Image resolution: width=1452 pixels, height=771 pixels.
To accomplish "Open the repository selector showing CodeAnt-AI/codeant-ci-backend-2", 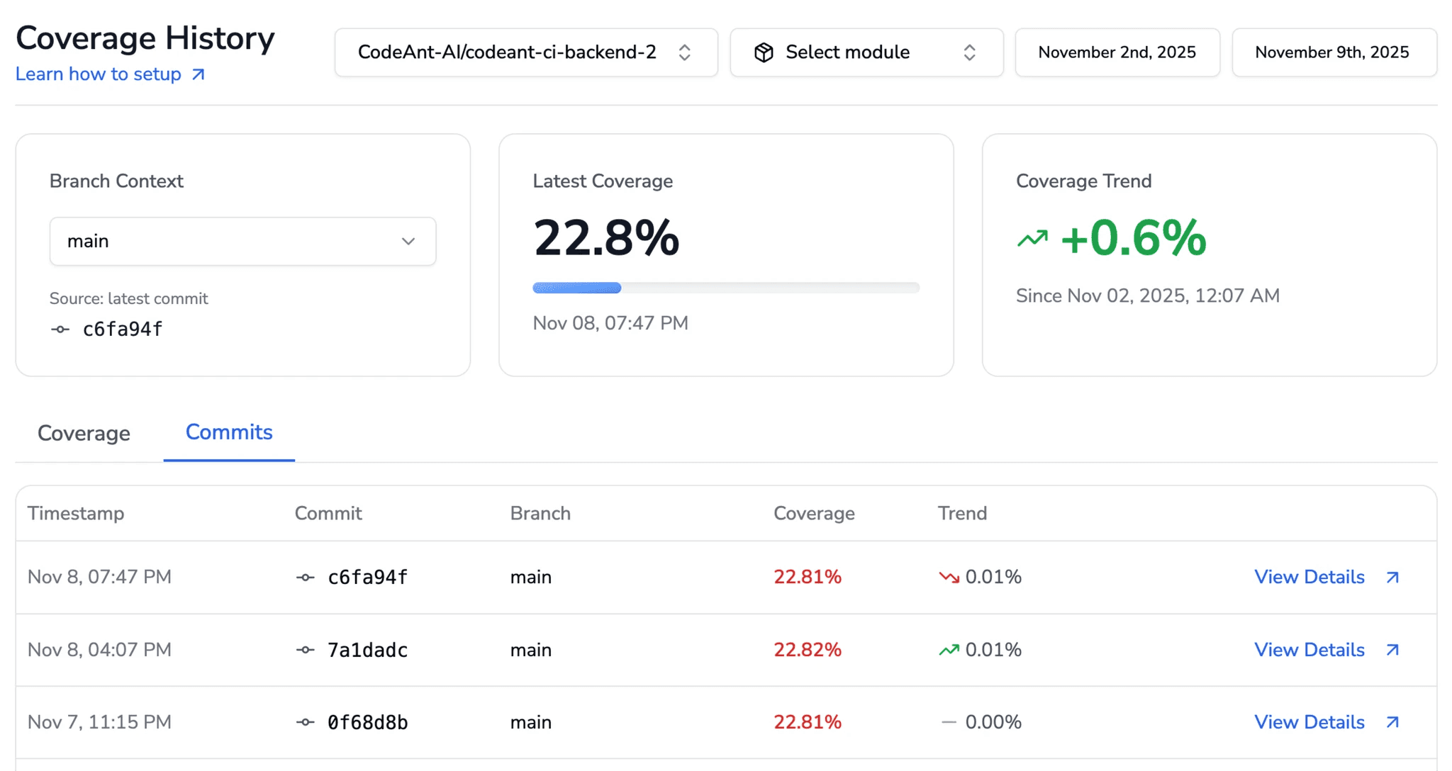I will pos(526,52).
